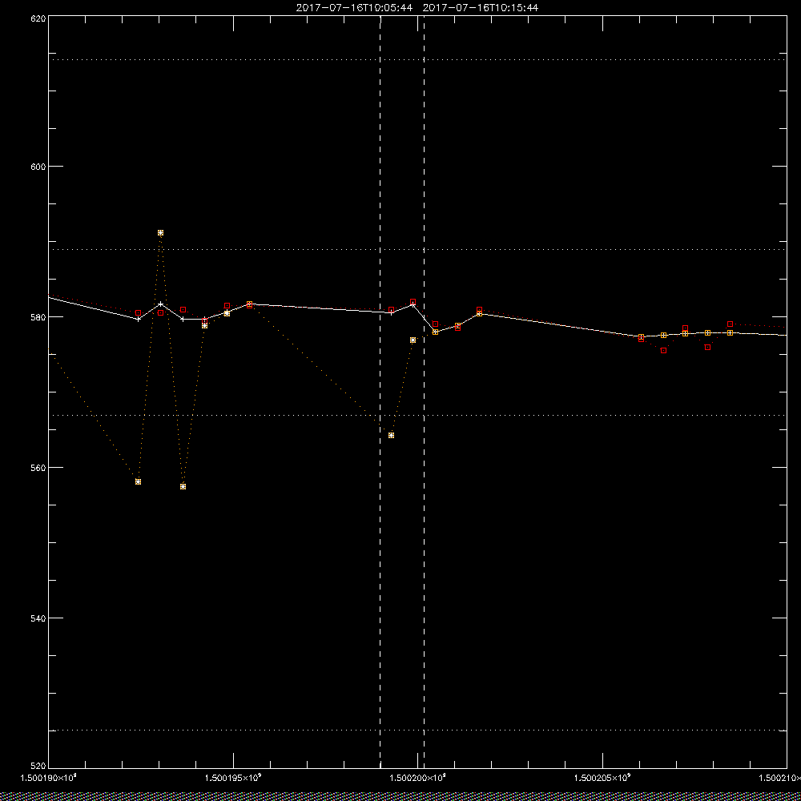Click the 1.500200×10⁹ x-axis label
Image resolution: width=801 pixels, height=801 pixels.
click(418, 778)
